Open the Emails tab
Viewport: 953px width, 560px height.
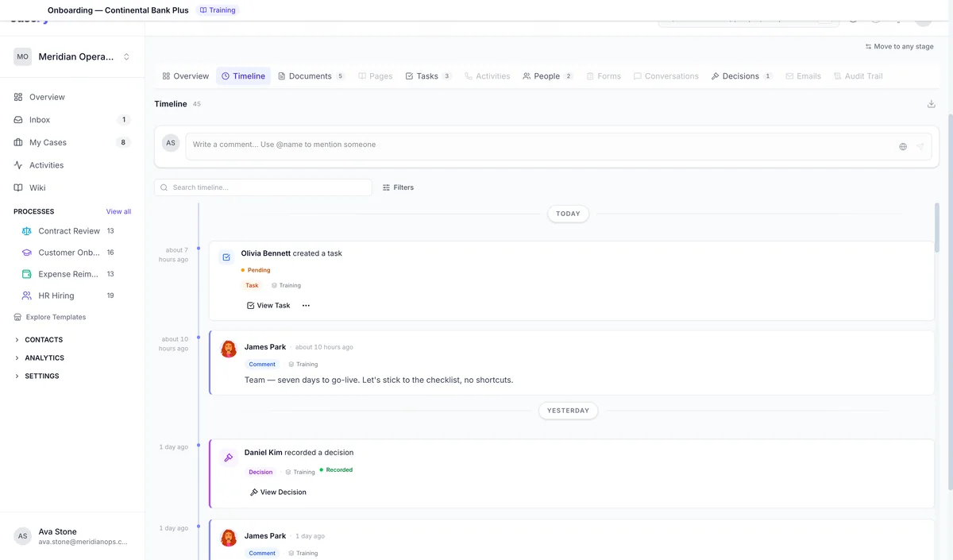(803, 76)
